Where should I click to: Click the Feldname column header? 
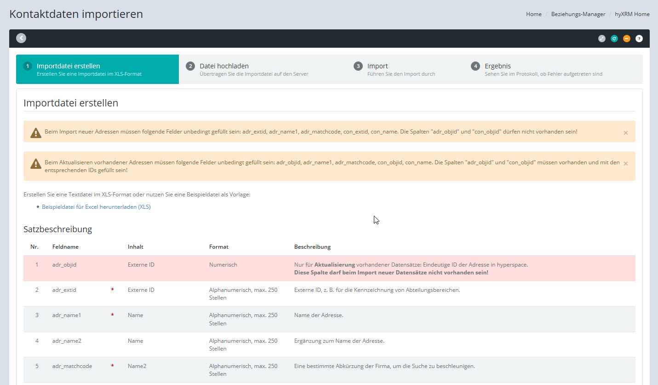(x=65, y=247)
